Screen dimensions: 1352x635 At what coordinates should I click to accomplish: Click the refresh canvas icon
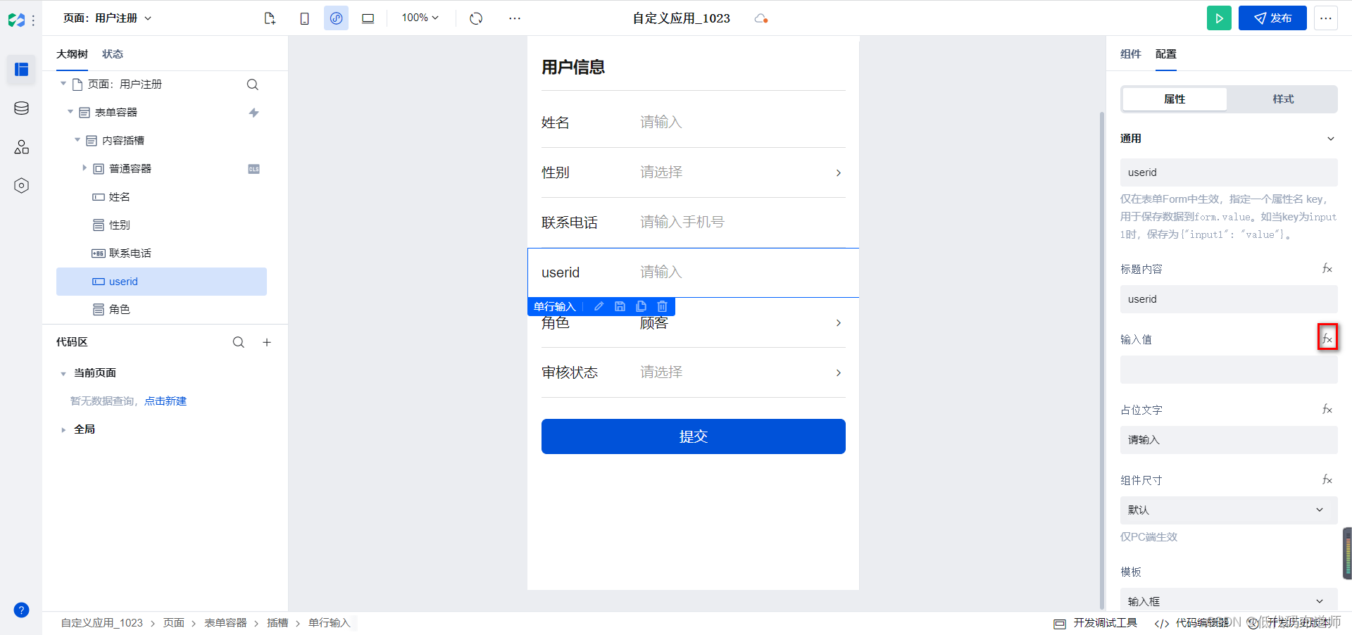[476, 18]
